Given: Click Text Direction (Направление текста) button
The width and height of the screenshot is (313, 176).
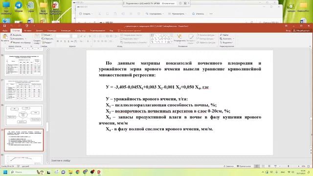Looking at the screenshot, I should 132,35.
